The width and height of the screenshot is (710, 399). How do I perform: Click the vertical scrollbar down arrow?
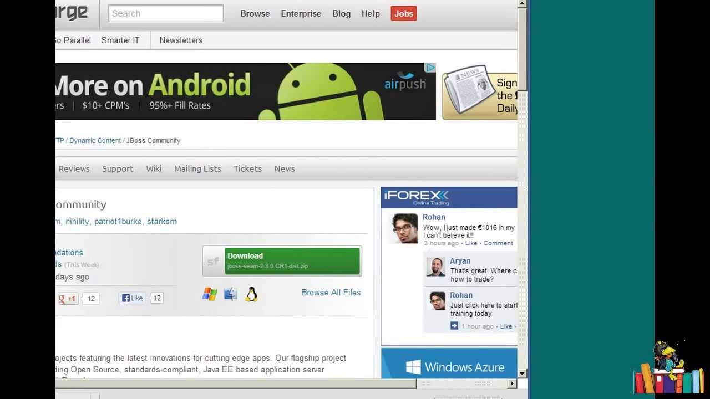pos(522,374)
